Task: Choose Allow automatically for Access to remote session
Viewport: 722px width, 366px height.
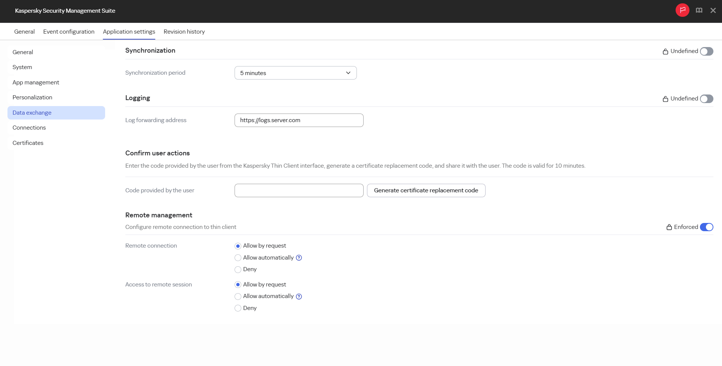Action: click(238, 296)
